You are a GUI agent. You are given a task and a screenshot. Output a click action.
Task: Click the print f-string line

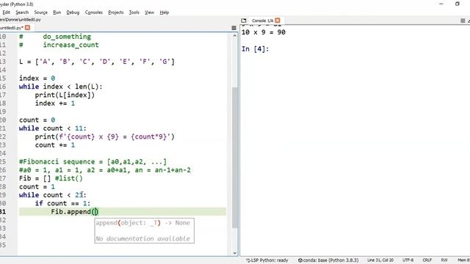104,137
